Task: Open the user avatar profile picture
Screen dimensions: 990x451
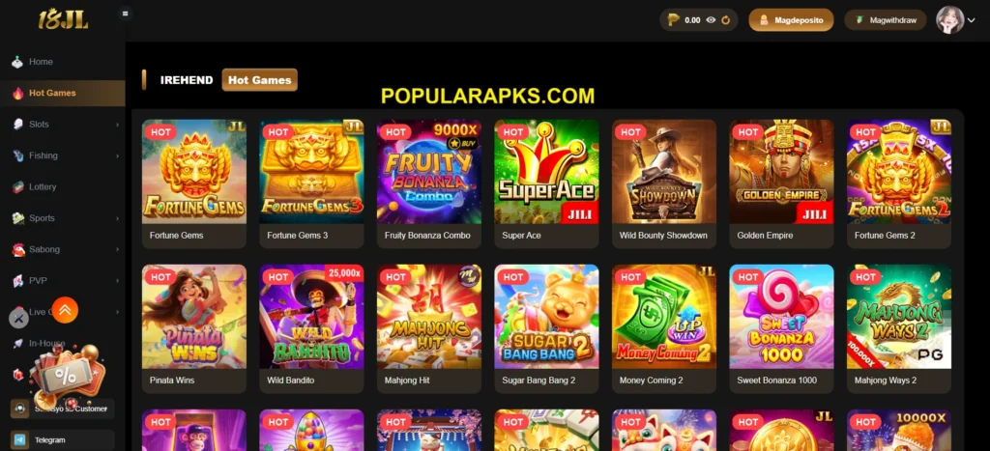Action: tap(949, 20)
